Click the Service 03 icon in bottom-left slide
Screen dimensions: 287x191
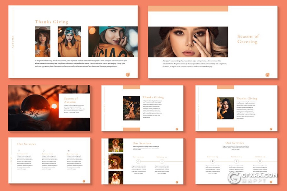tap(68, 151)
